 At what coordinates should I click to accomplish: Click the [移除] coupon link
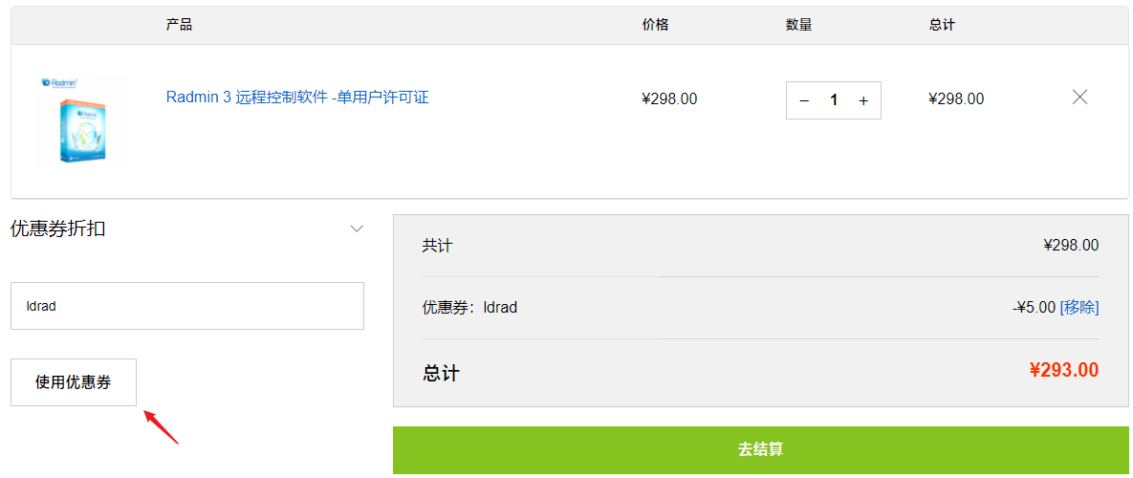pyautogui.click(x=1079, y=307)
